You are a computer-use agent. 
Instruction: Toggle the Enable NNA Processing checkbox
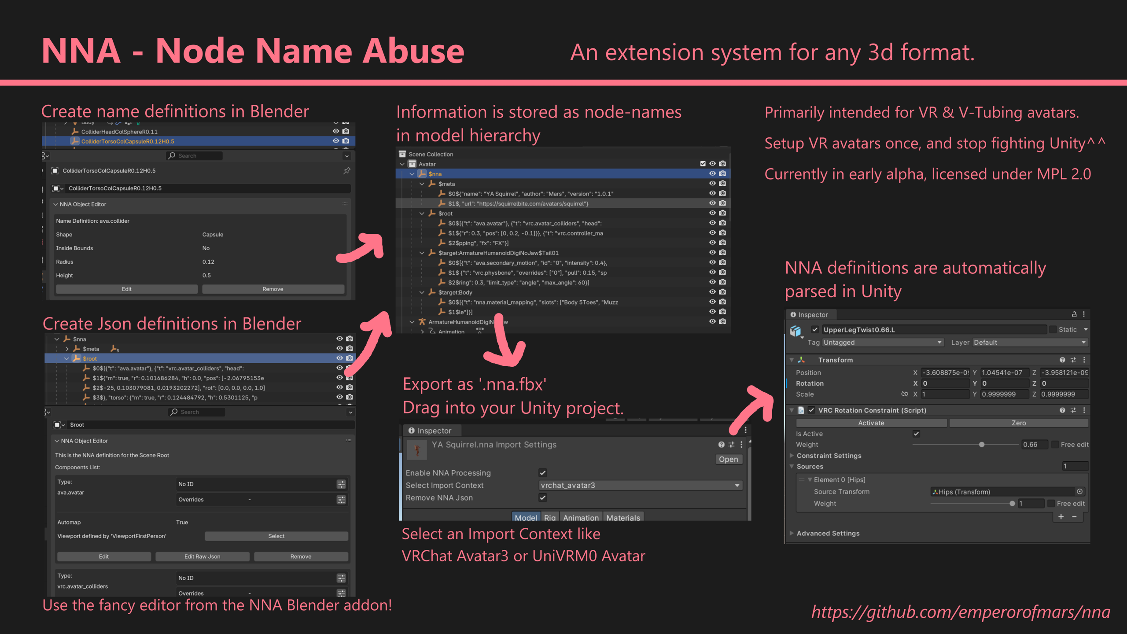pyautogui.click(x=542, y=473)
